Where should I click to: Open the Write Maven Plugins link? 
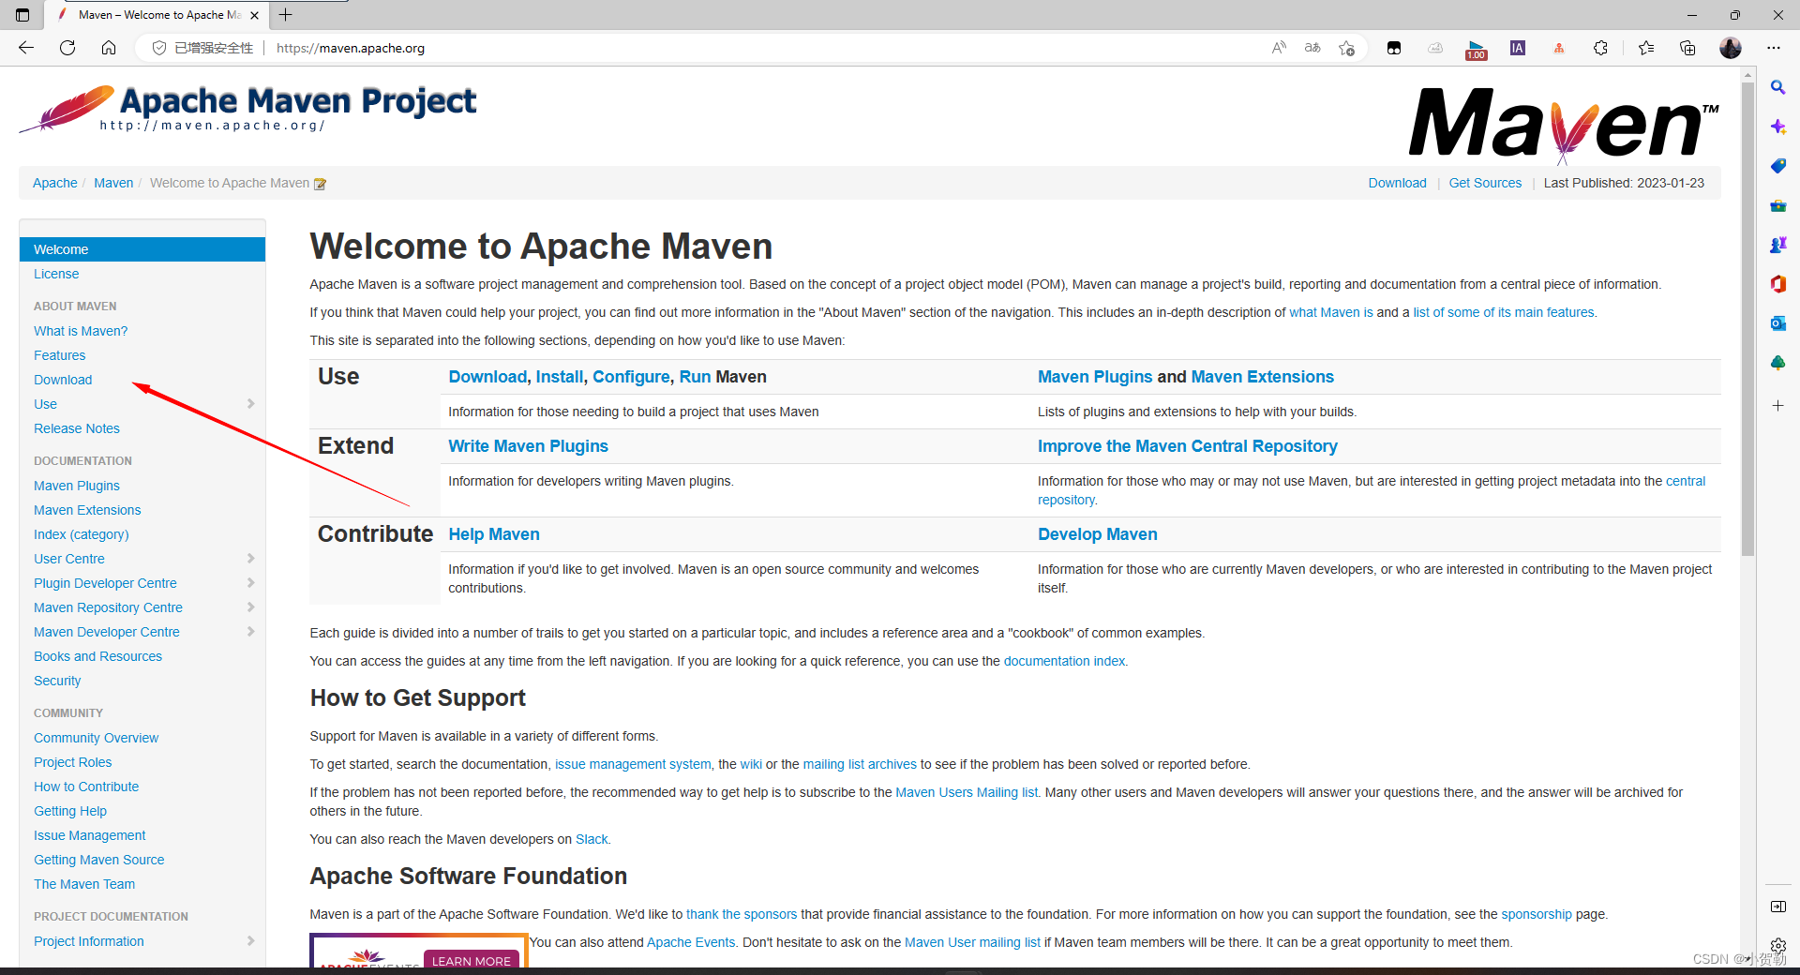pyautogui.click(x=528, y=446)
